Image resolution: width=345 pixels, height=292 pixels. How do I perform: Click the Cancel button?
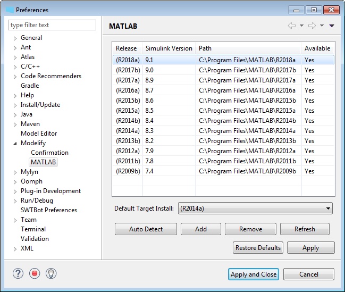point(309,274)
